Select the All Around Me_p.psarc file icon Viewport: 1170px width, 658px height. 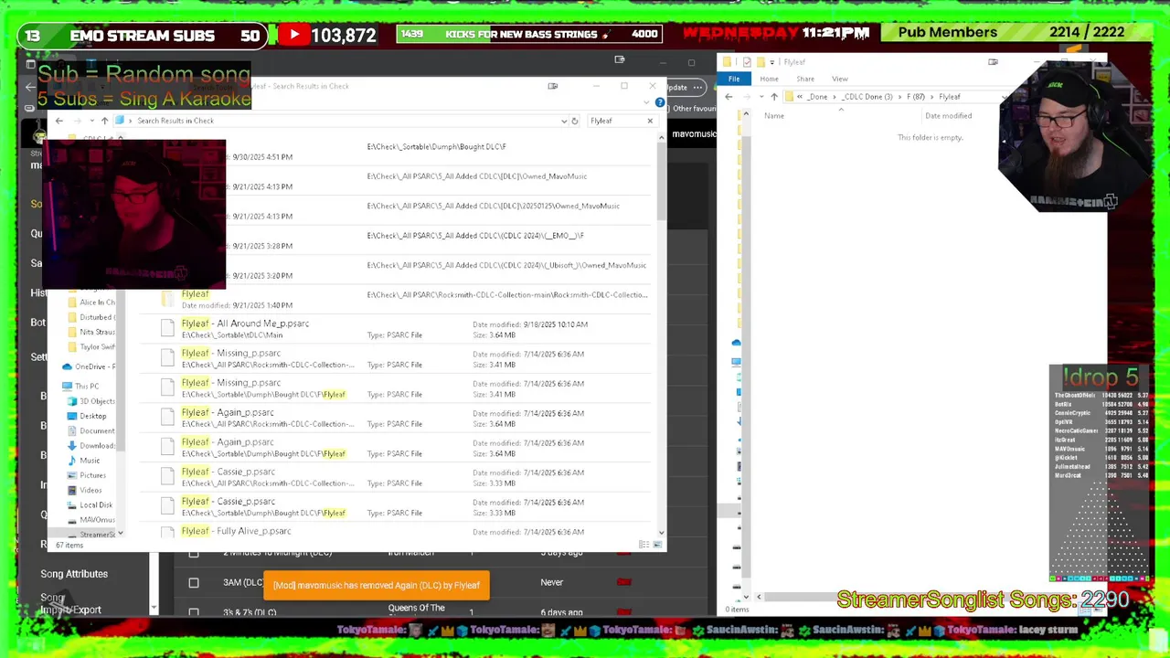click(167, 329)
